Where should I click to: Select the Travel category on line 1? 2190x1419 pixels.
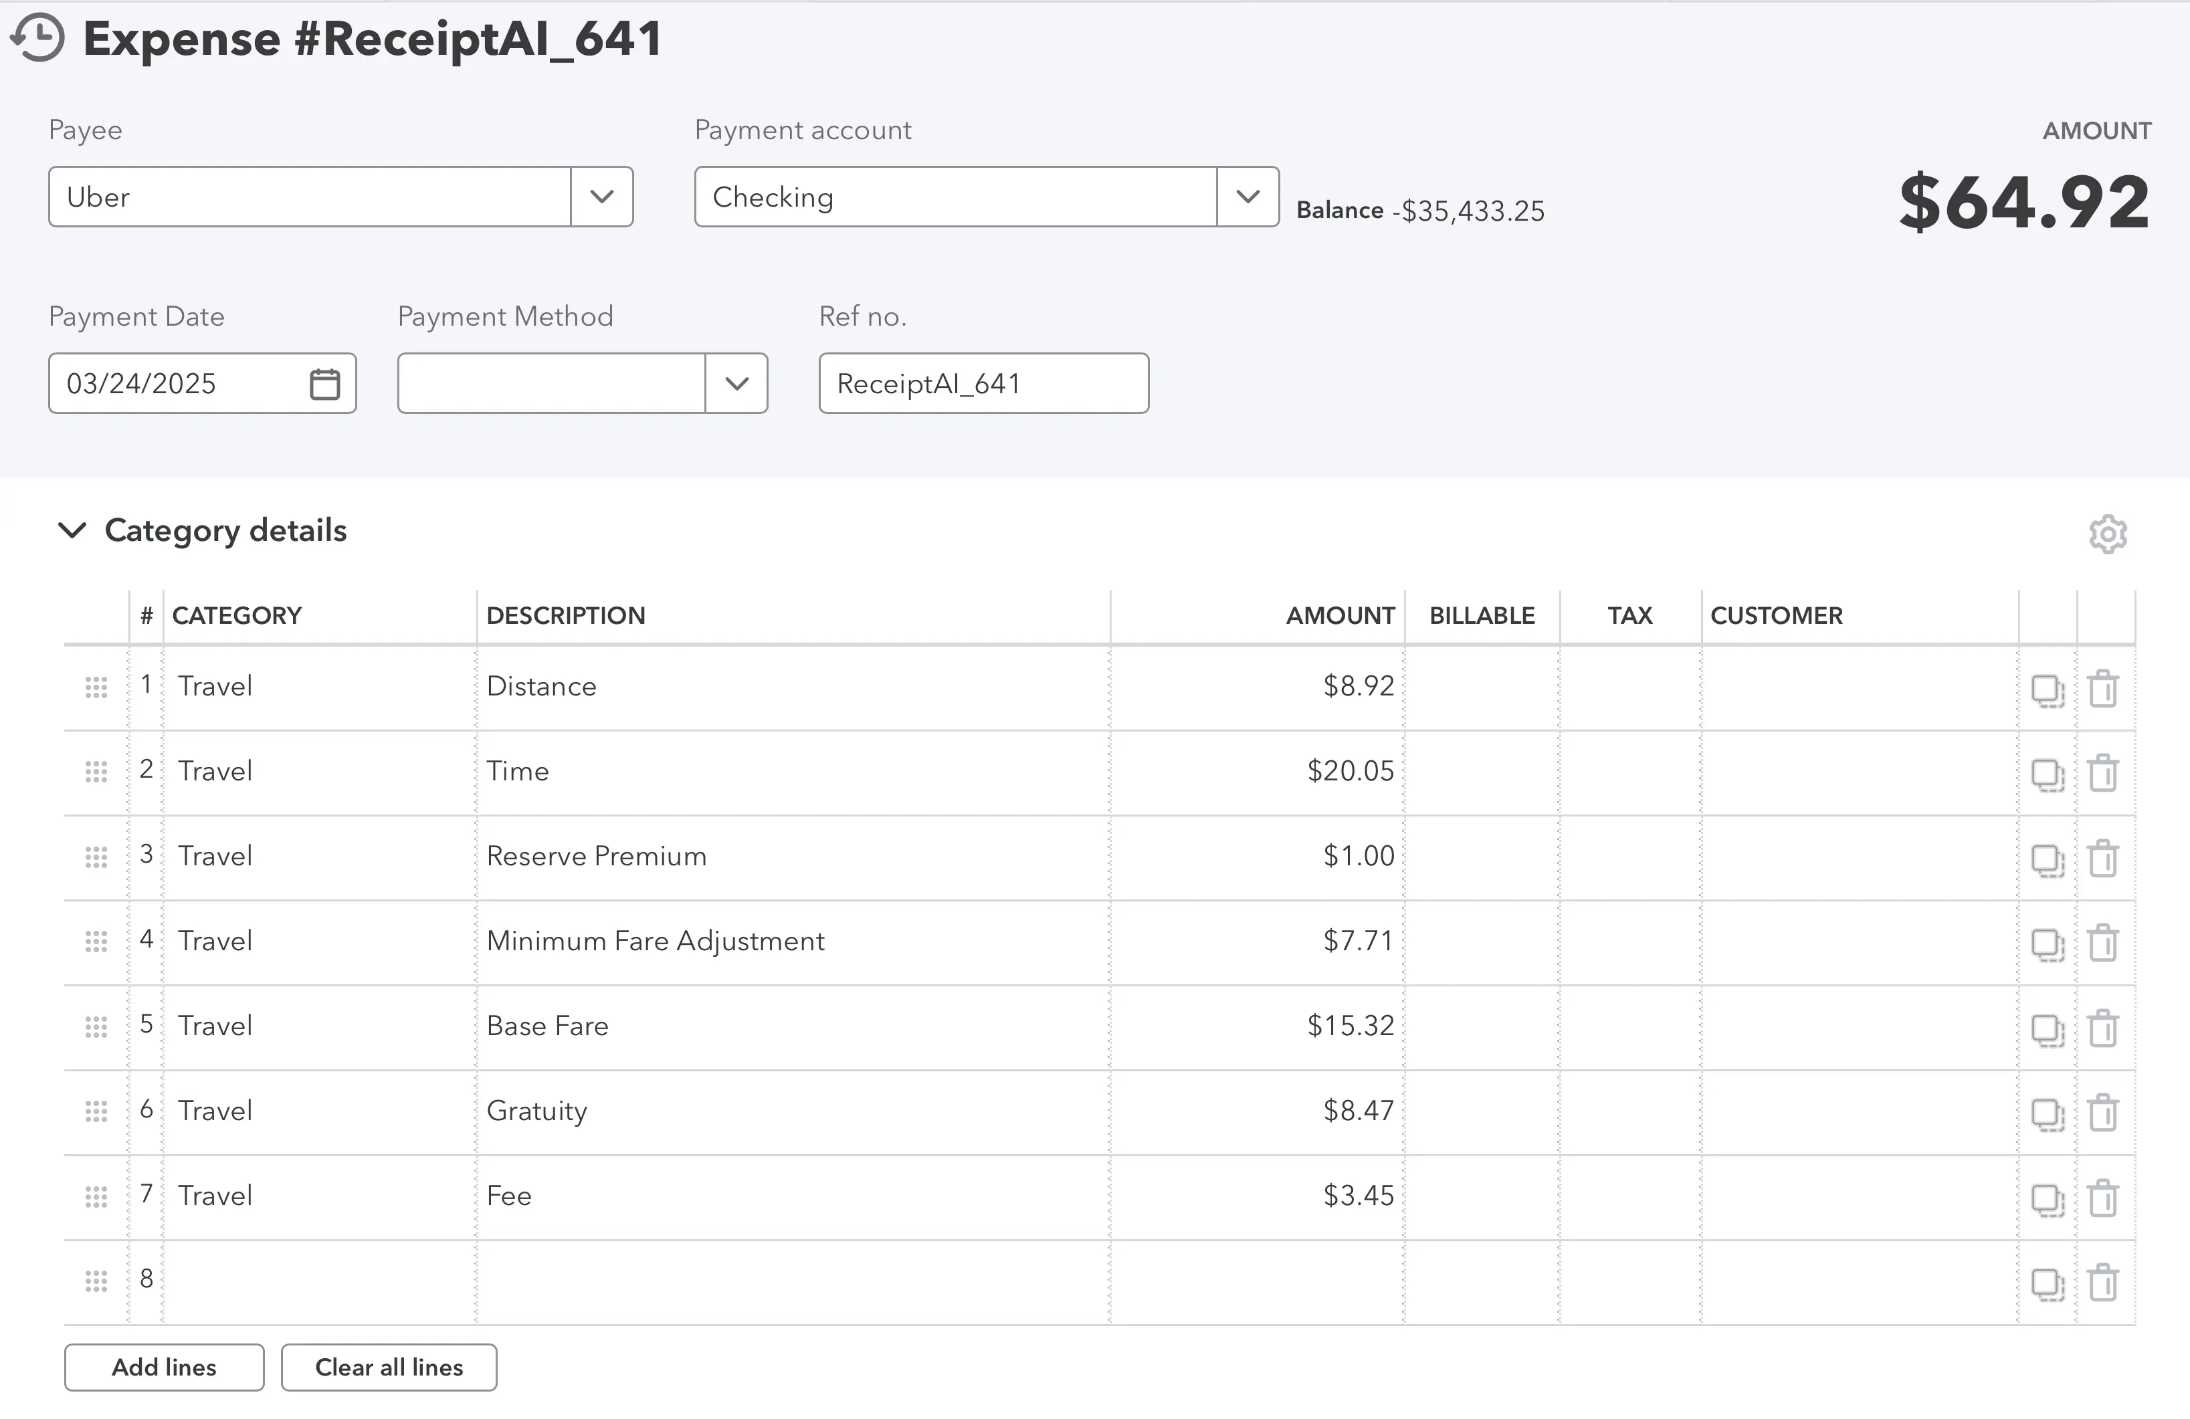click(320, 687)
